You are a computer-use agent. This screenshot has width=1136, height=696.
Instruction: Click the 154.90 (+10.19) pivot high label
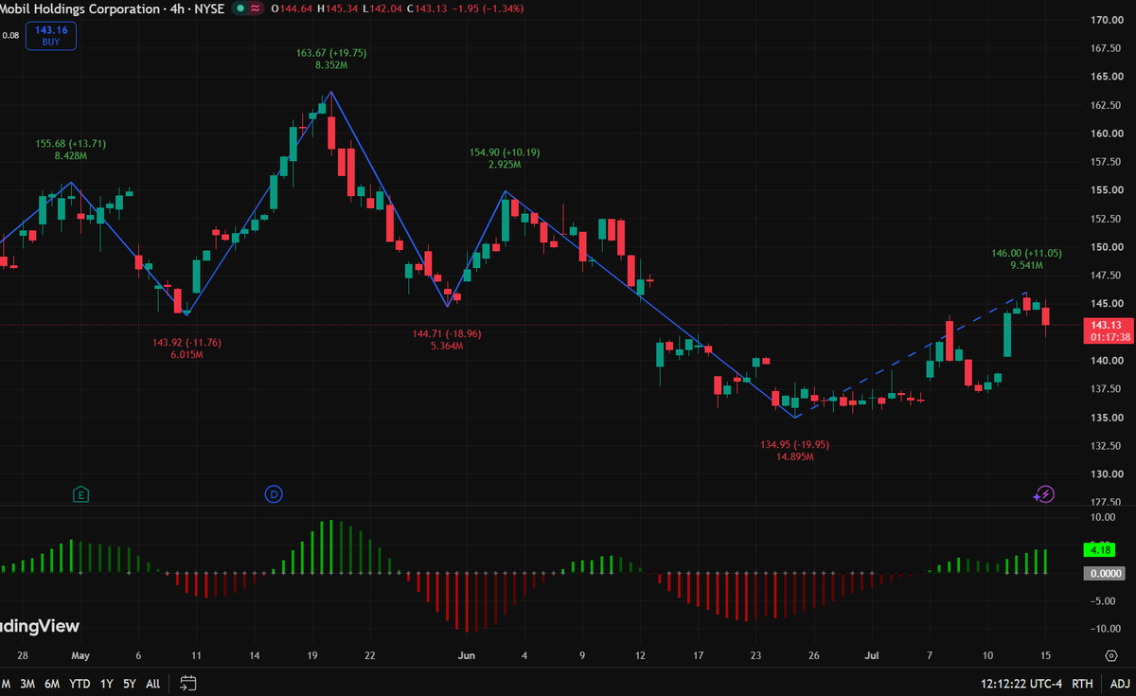point(505,152)
